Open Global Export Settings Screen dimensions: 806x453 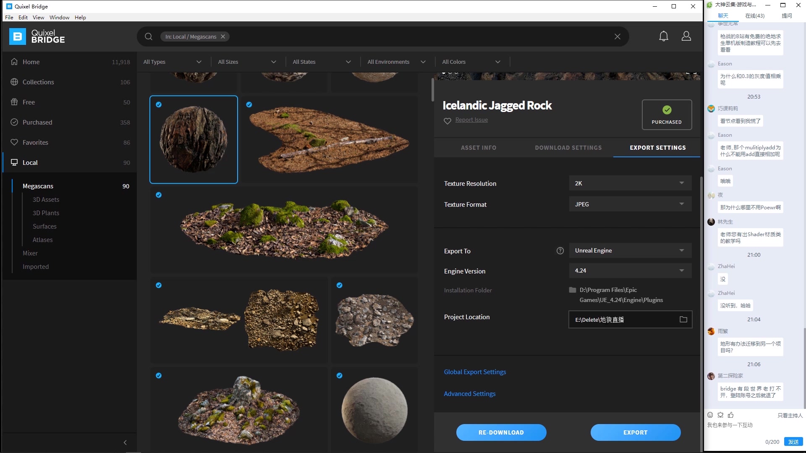coord(474,372)
